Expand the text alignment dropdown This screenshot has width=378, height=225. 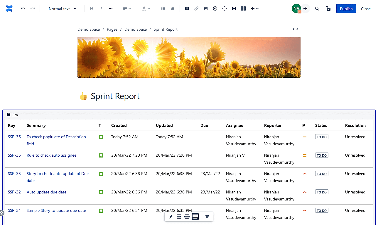click(127, 9)
